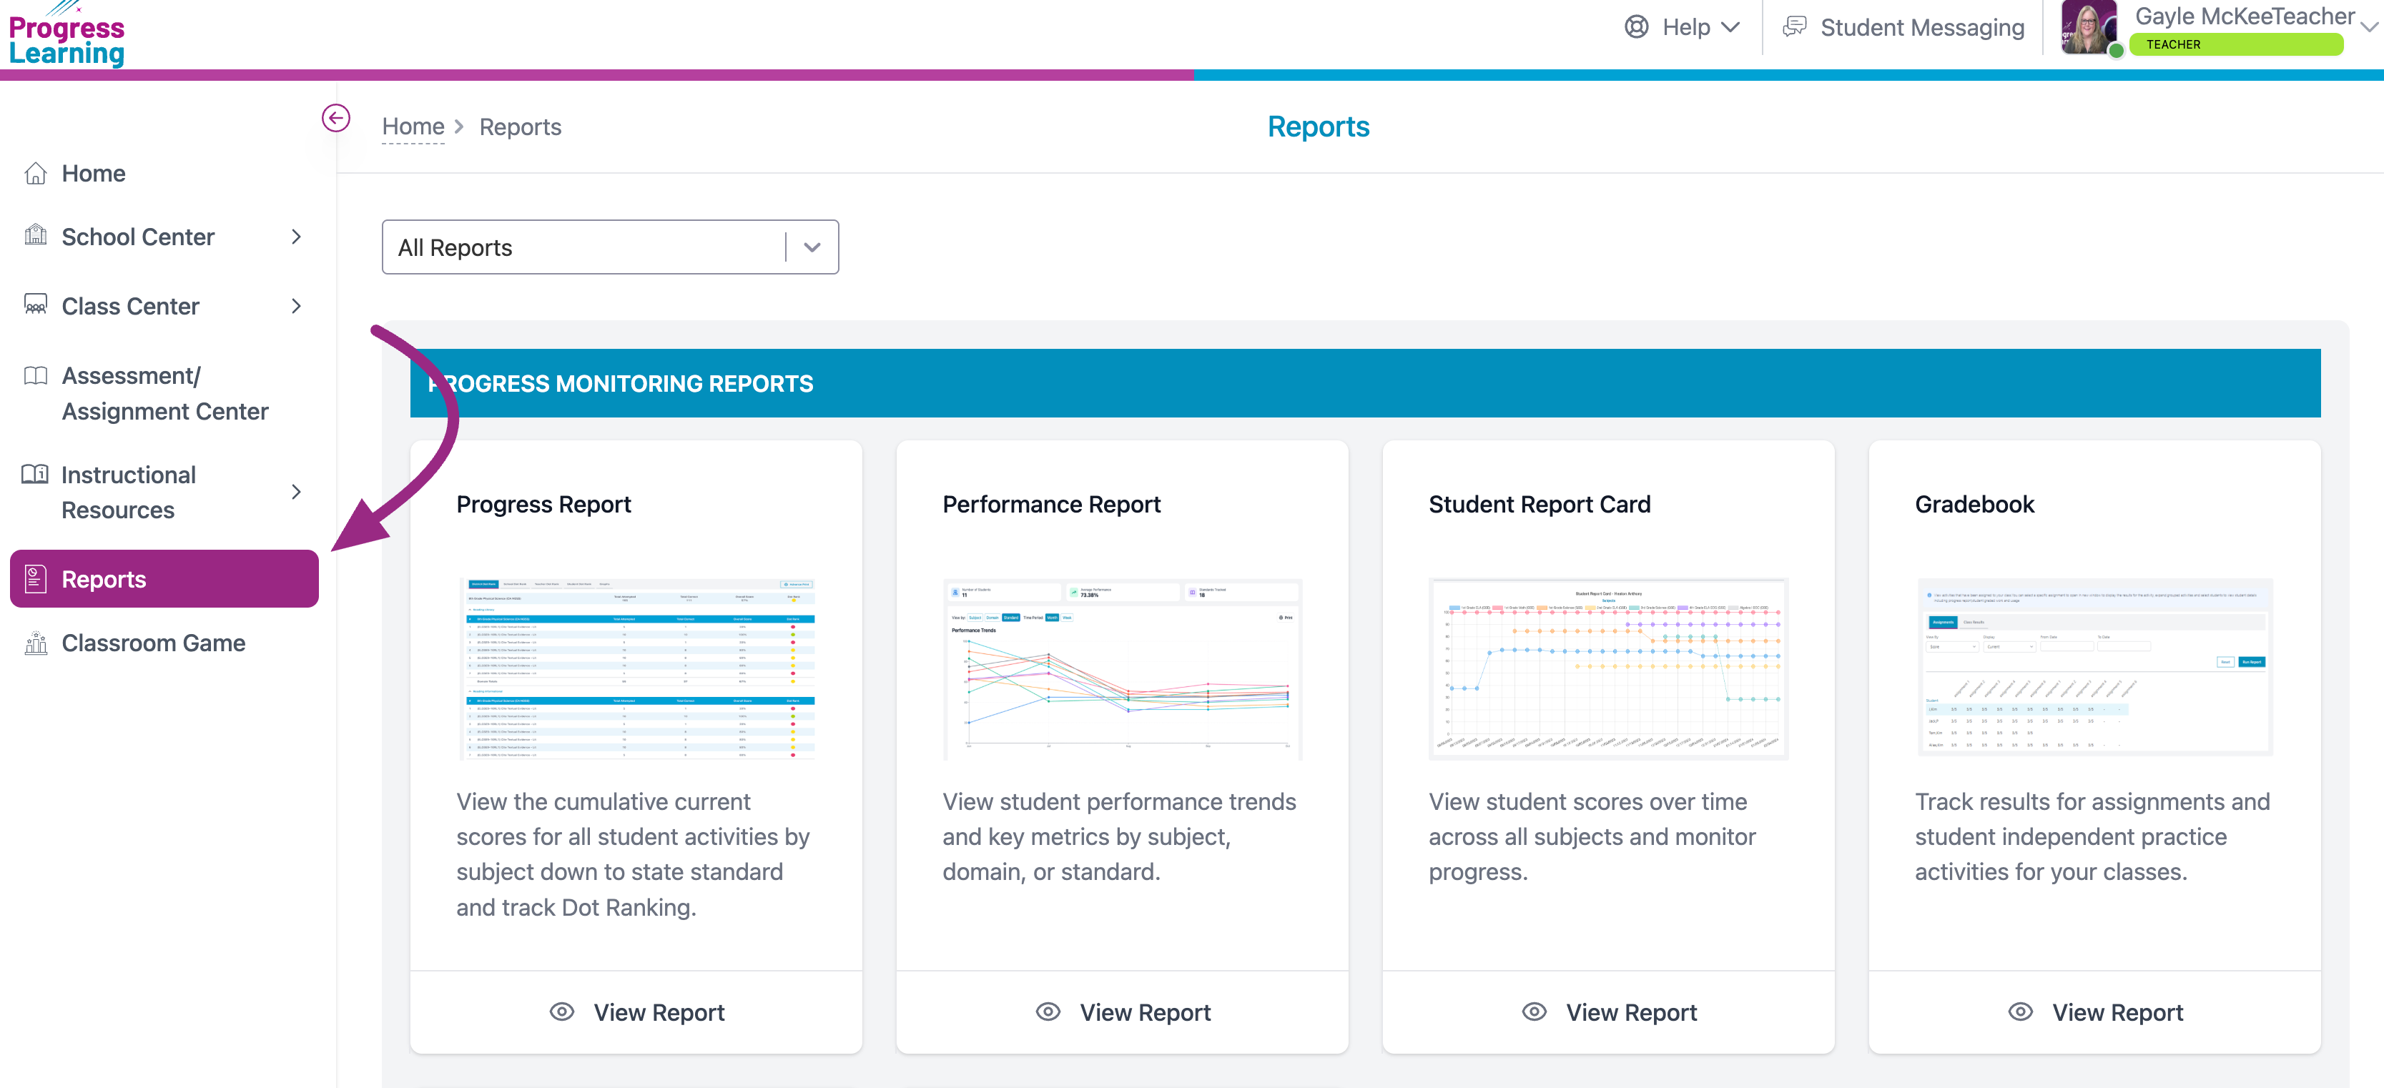
Task: Click the Class Center icon
Action: click(35, 305)
